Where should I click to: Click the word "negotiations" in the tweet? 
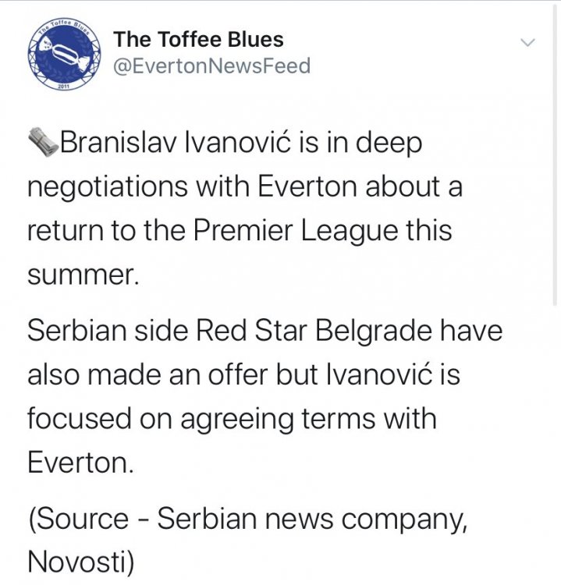tap(103, 188)
